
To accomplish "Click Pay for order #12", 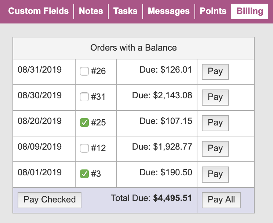I will (215, 149).
